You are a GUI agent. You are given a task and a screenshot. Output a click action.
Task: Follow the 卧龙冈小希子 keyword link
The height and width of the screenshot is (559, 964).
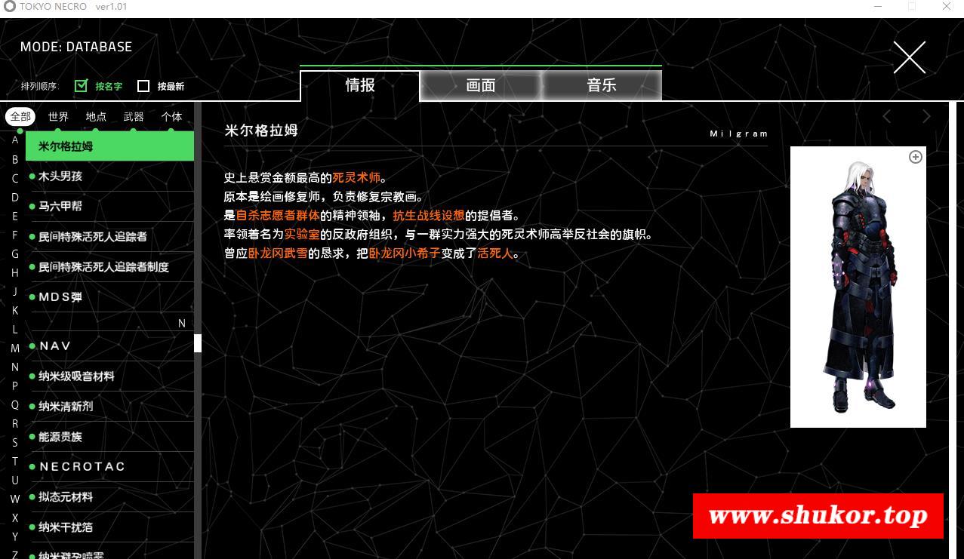point(405,253)
